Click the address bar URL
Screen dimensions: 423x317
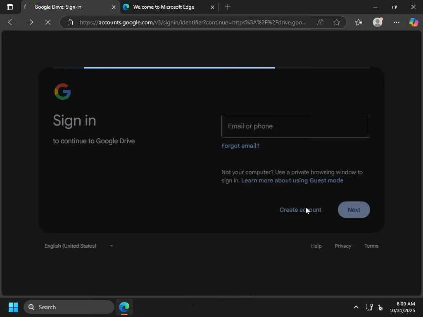pyautogui.click(x=193, y=22)
